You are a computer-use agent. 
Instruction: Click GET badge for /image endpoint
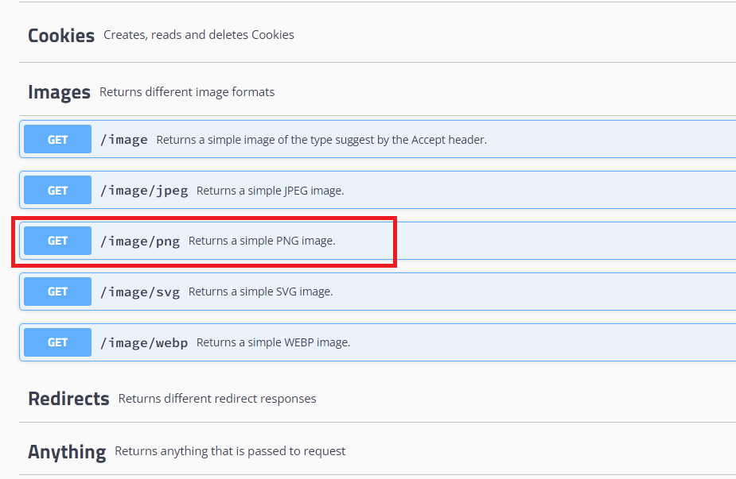click(x=58, y=139)
